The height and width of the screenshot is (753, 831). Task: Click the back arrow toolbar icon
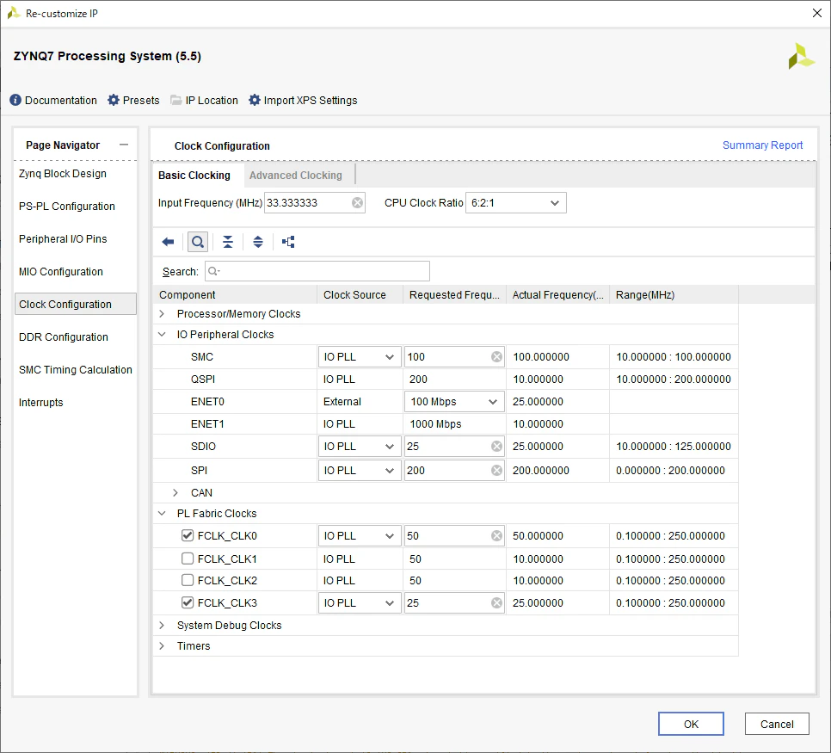tap(168, 242)
